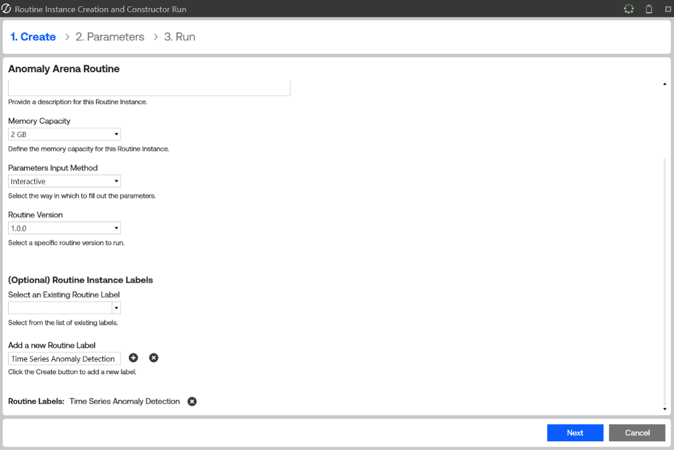Open the Select an Existing Routine Label combo box
The width and height of the screenshot is (674, 450).
tap(65, 308)
